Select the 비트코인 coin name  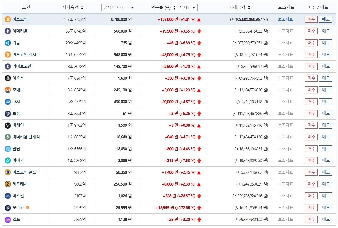[20, 19]
